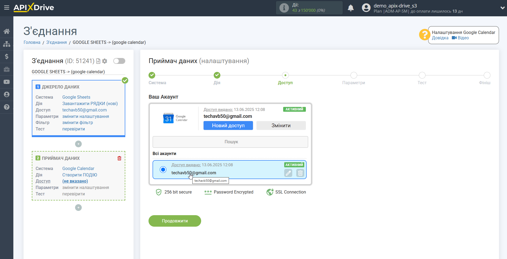The width and height of the screenshot is (507, 259).
Task: Open the hamburger menu
Action: [x=7, y=8]
